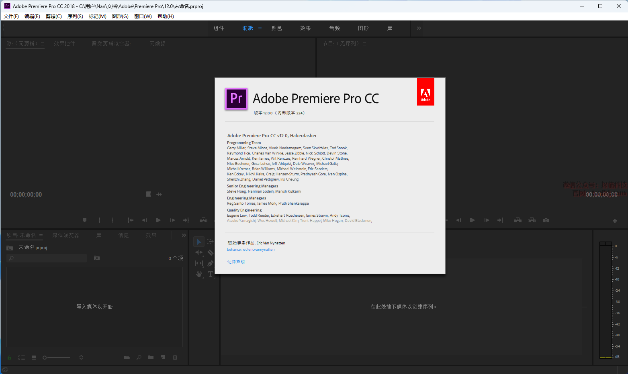This screenshot has height=374, width=628.
Task: Open the behance.net/ericvannynatten link
Action: 251,250
